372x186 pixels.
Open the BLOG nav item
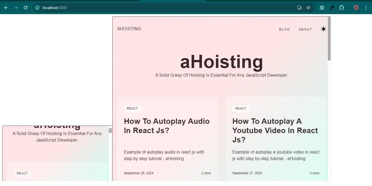click(284, 29)
